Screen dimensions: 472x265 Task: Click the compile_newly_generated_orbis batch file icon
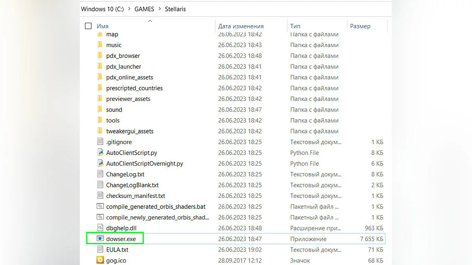[x=100, y=217]
